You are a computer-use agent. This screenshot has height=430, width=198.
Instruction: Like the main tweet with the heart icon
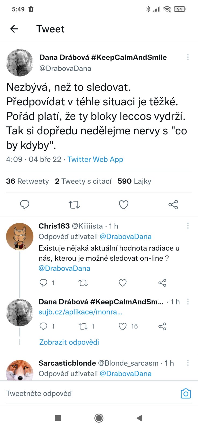(x=123, y=205)
